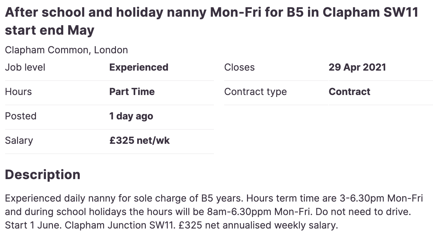Click the Experienced job level value
Screen dimensions: 433x242
click(x=139, y=67)
